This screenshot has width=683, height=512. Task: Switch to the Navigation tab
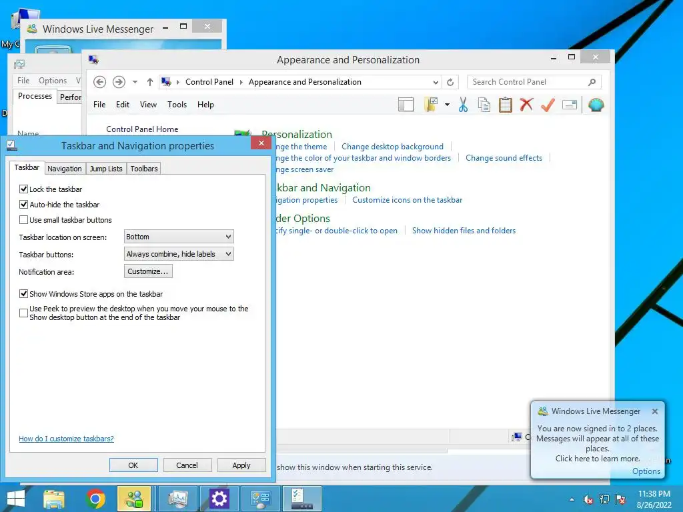[65, 169]
